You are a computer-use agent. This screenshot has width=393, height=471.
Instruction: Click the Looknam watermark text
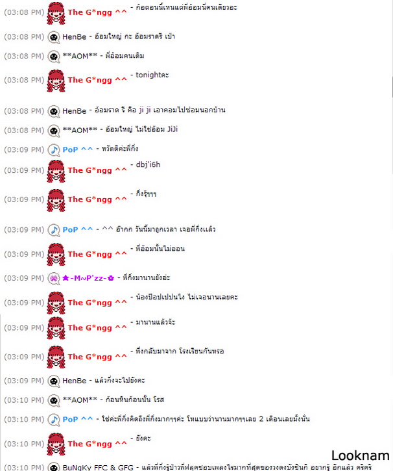click(x=361, y=455)
